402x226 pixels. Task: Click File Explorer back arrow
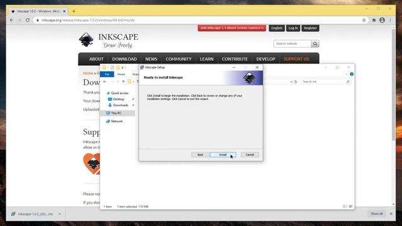point(105,82)
